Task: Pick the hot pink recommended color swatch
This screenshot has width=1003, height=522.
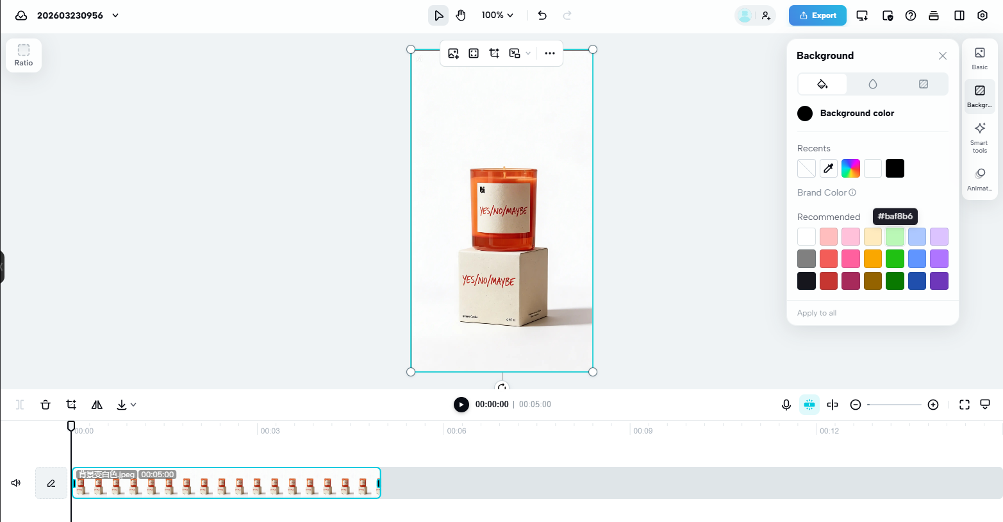Action: pos(850,259)
